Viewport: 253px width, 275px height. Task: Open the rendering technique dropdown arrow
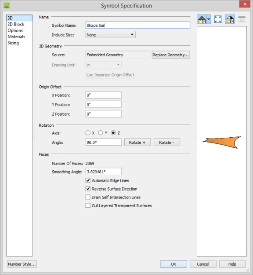click(x=209, y=19)
